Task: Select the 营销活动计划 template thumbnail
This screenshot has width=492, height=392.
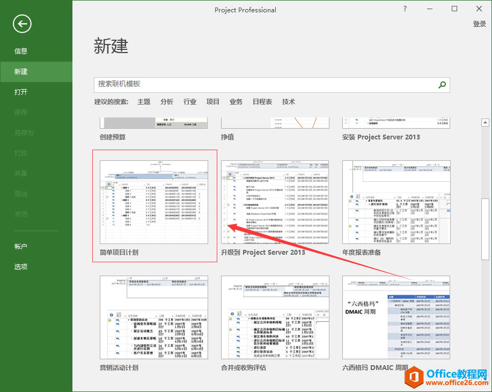Action: (154, 317)
